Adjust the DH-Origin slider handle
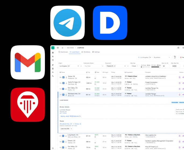 pyautogui.click(x=143, y=67)
